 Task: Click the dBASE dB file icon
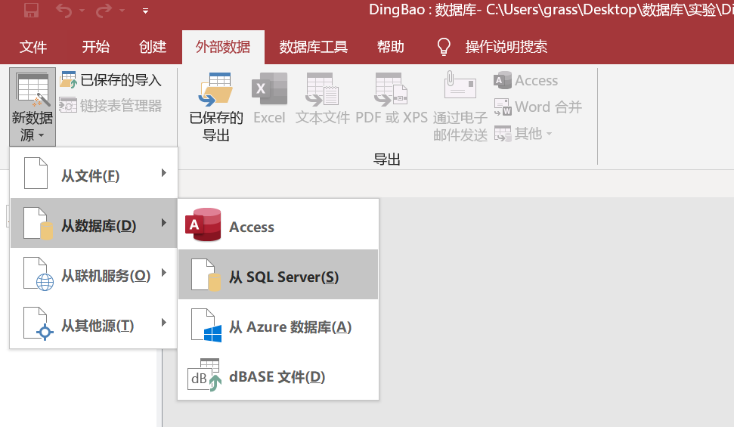coord(205,375)
